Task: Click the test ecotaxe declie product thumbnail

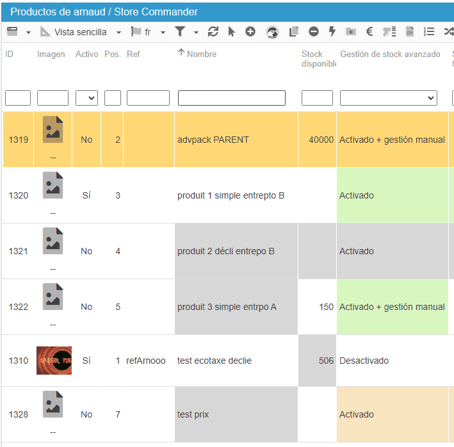Action: click(54, 361)
